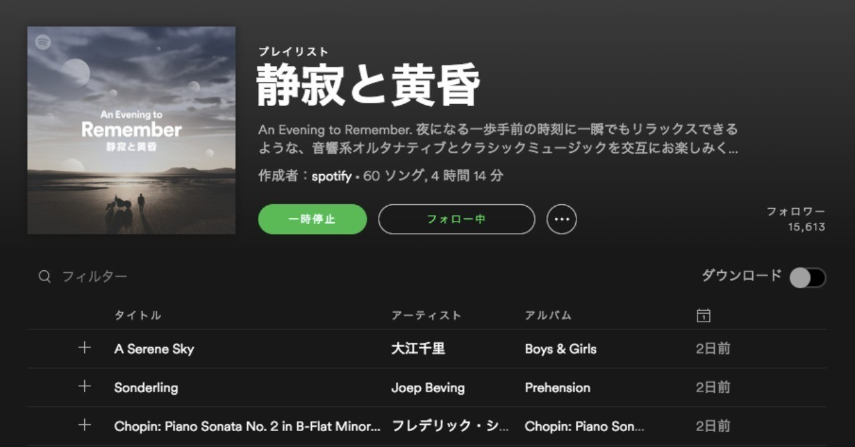855x447 pixels.
Task: Open the spotify creator link
Action: [331, 176]
